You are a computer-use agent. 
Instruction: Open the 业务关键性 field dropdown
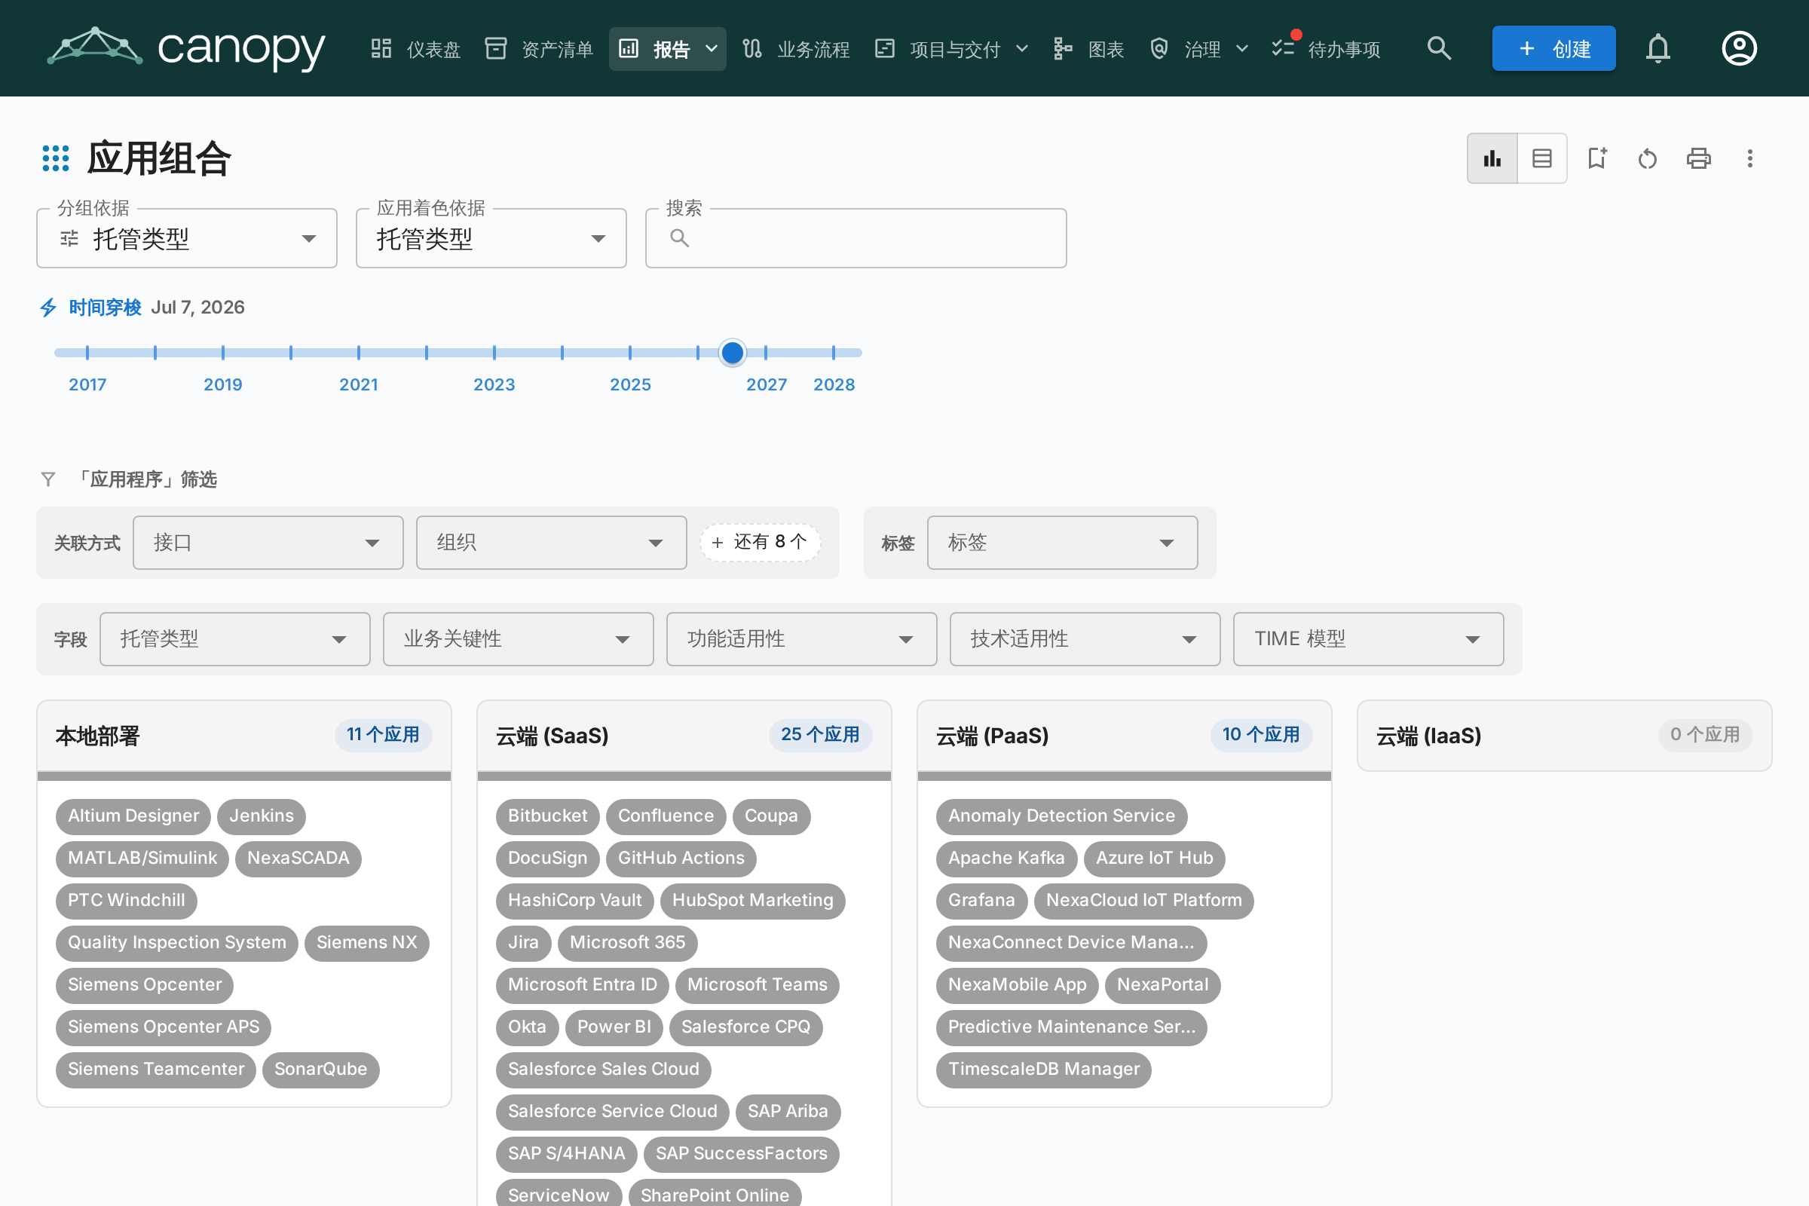click(x=519, y=639)
